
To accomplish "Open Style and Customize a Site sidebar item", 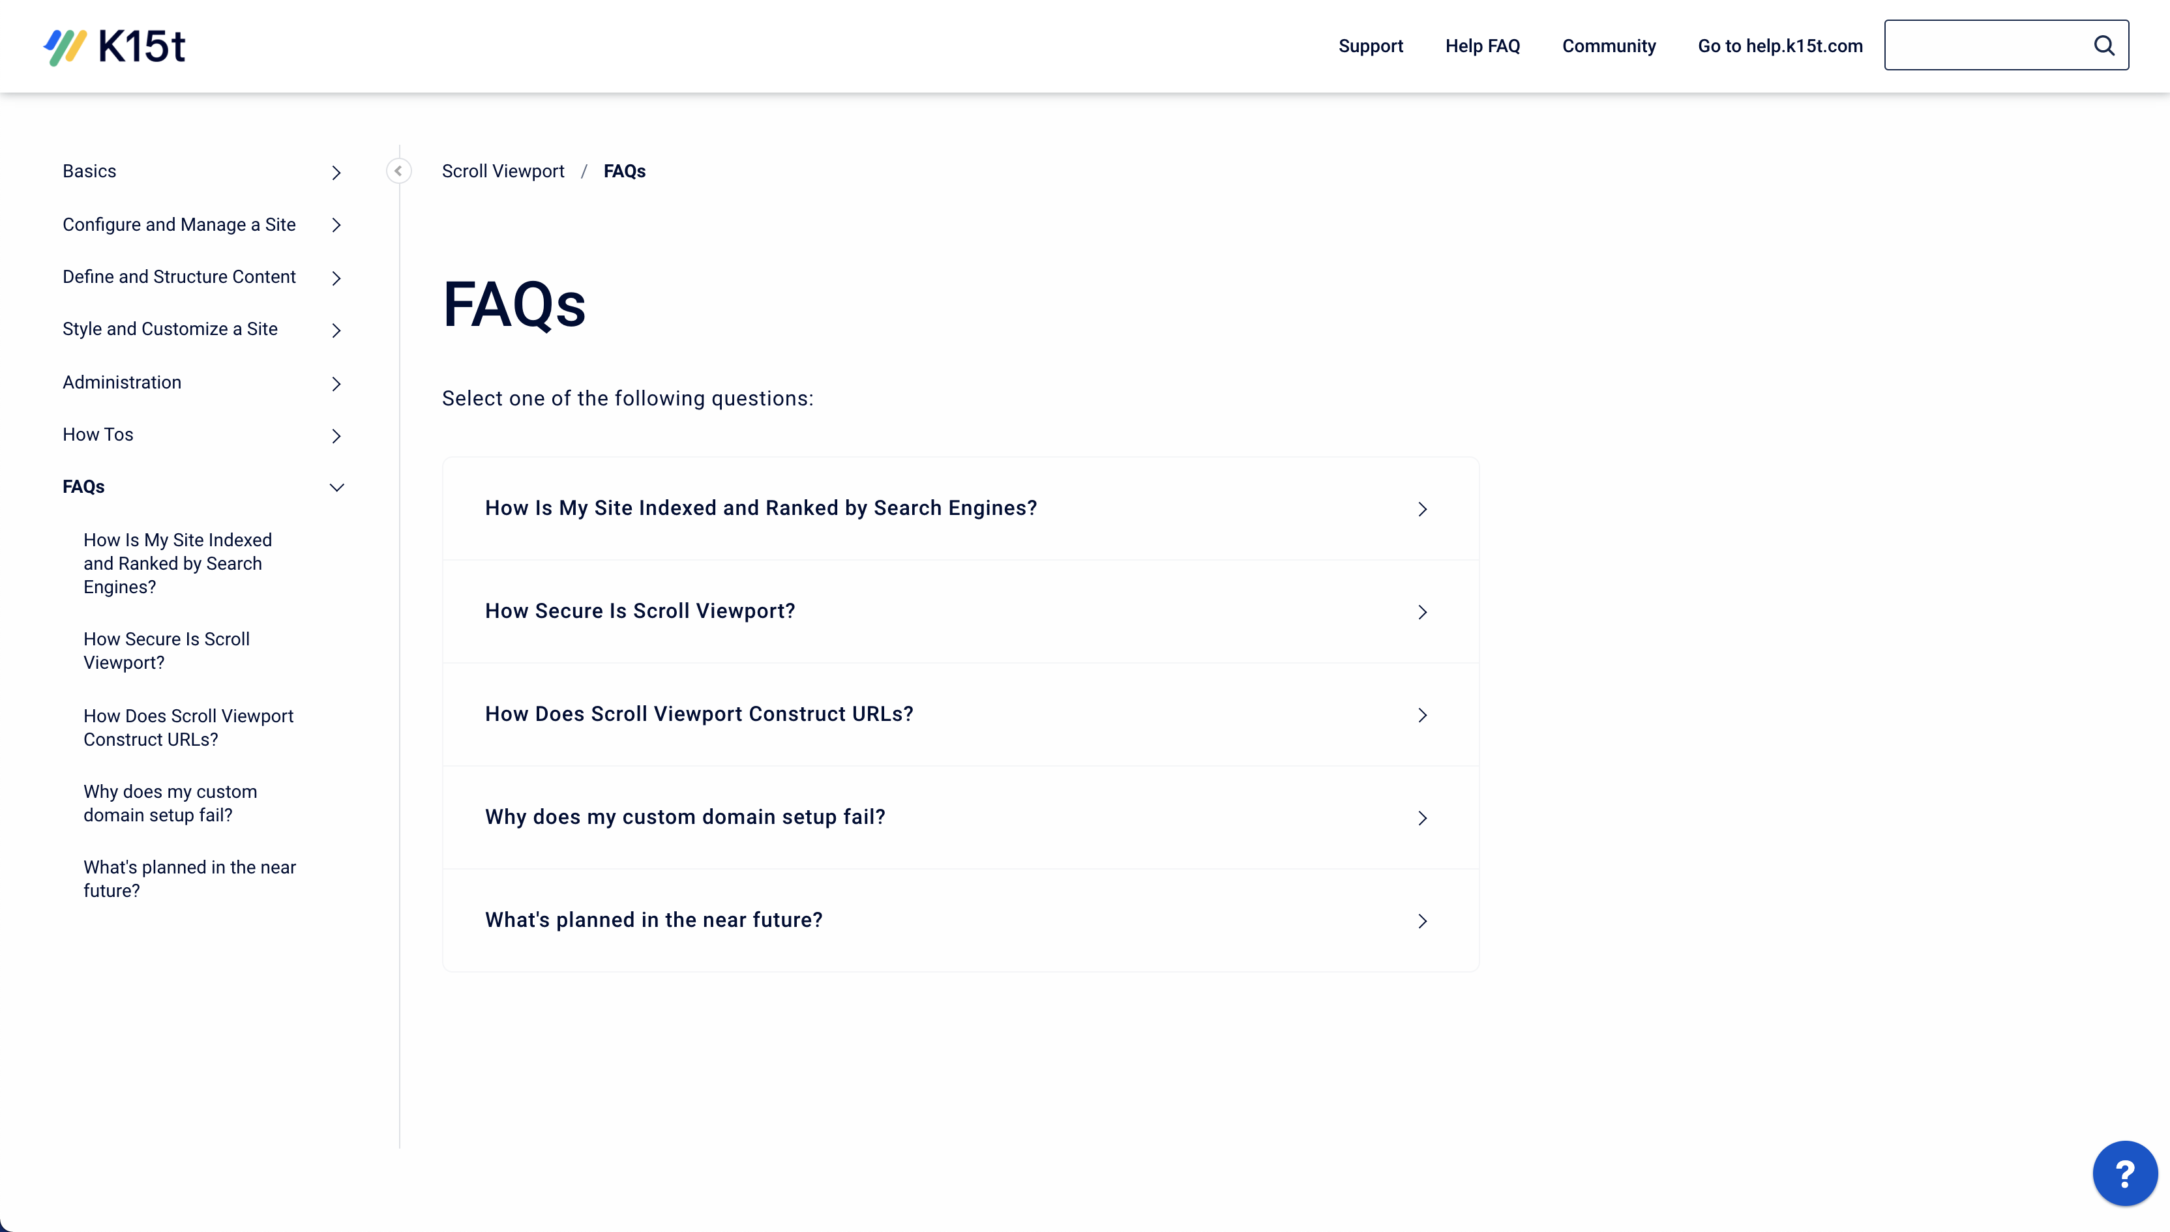I will coord(170,329).
